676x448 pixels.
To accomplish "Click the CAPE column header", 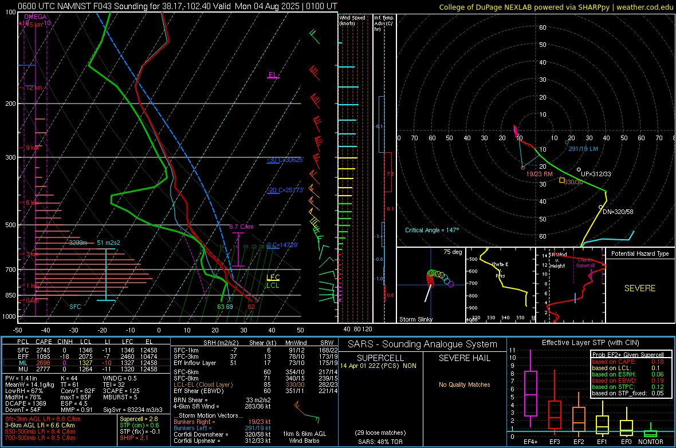I will pos(44,342).
